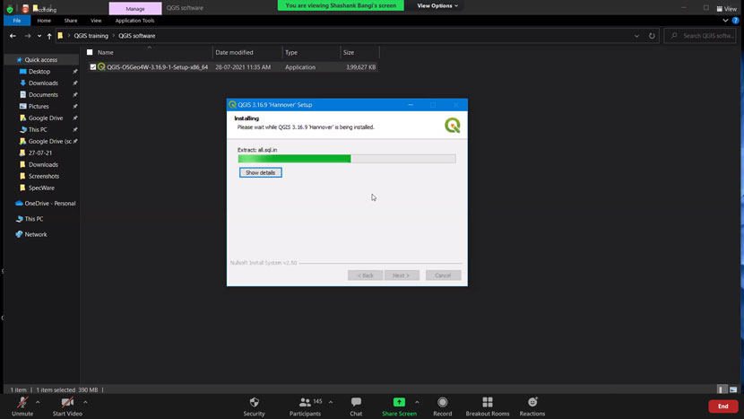Expand Participants options arrow

[x=331, y=402]
